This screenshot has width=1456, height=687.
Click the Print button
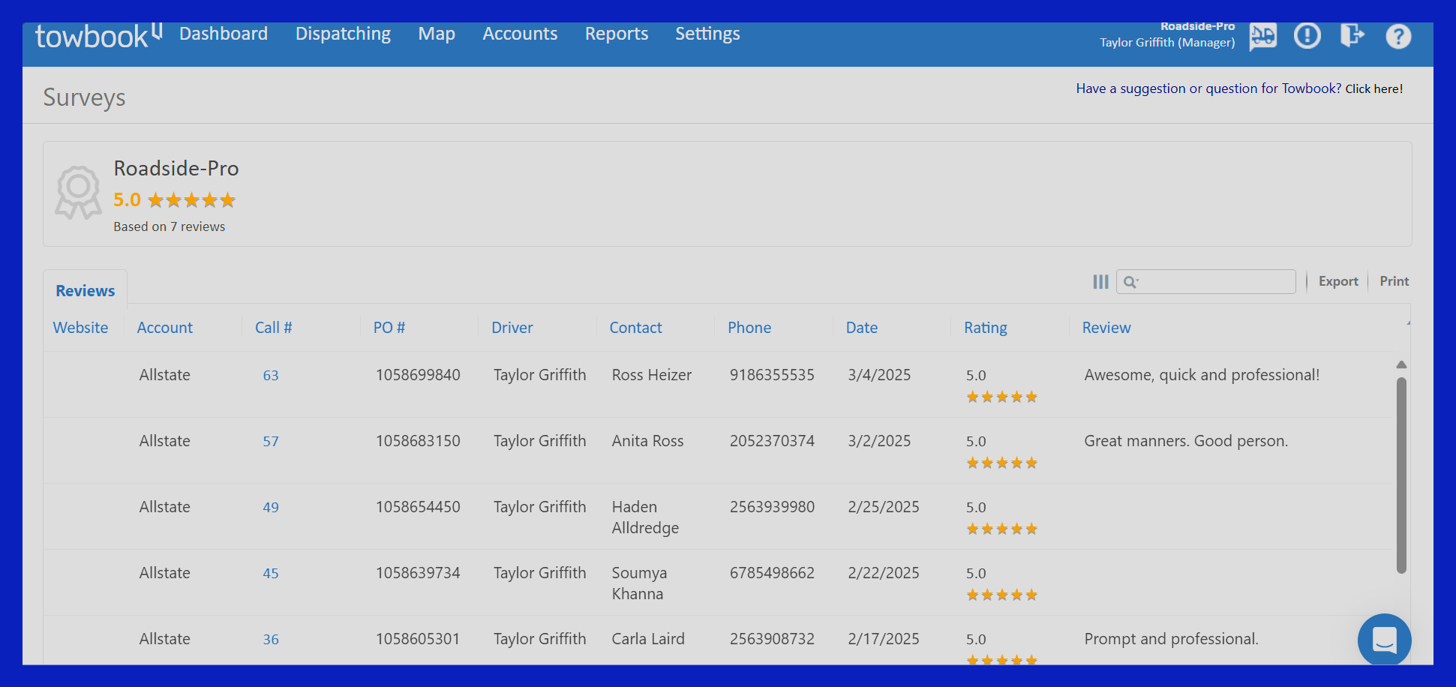tap(1394, 281)
